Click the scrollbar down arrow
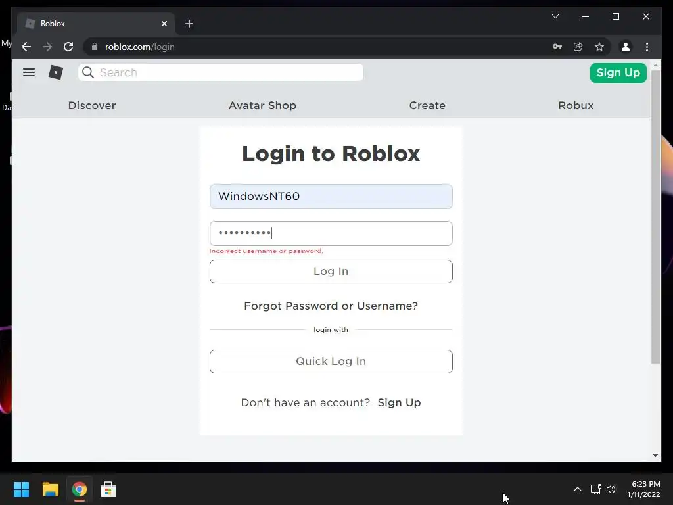The width and height of the screenshot is (673, 505). tap(655, 456)
